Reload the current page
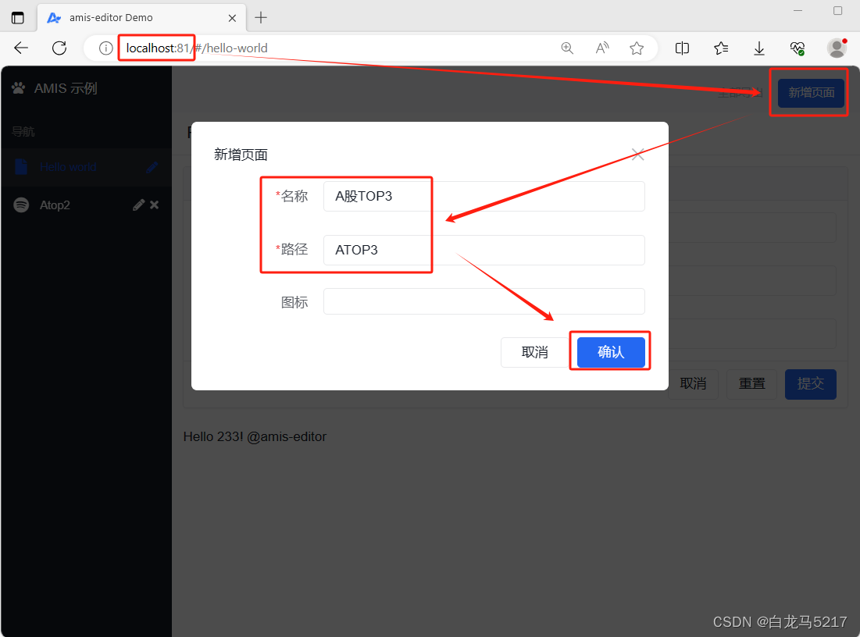The width and height of the screenshot is (860, 637). (59, 48)
